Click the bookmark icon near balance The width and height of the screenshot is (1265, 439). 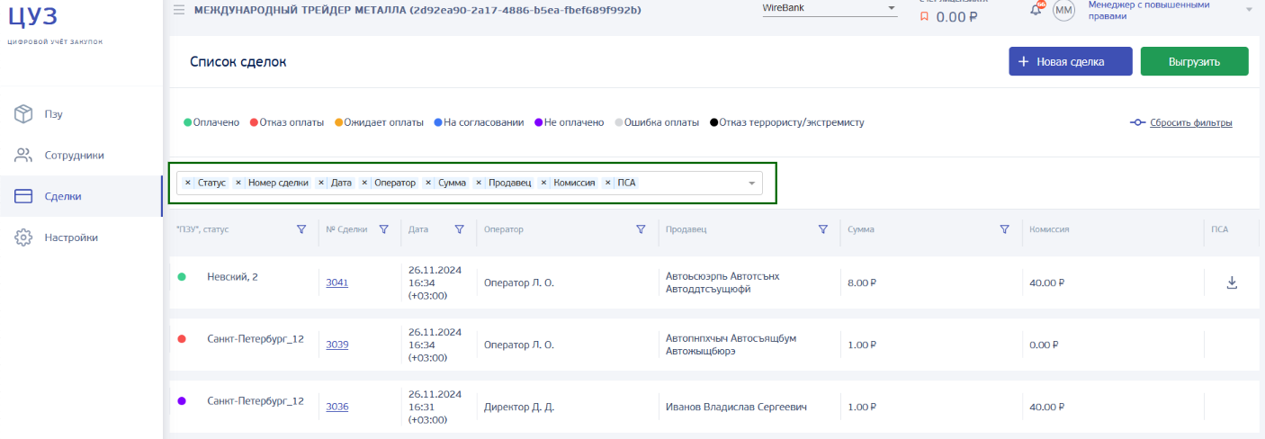[x=924, y=17]
